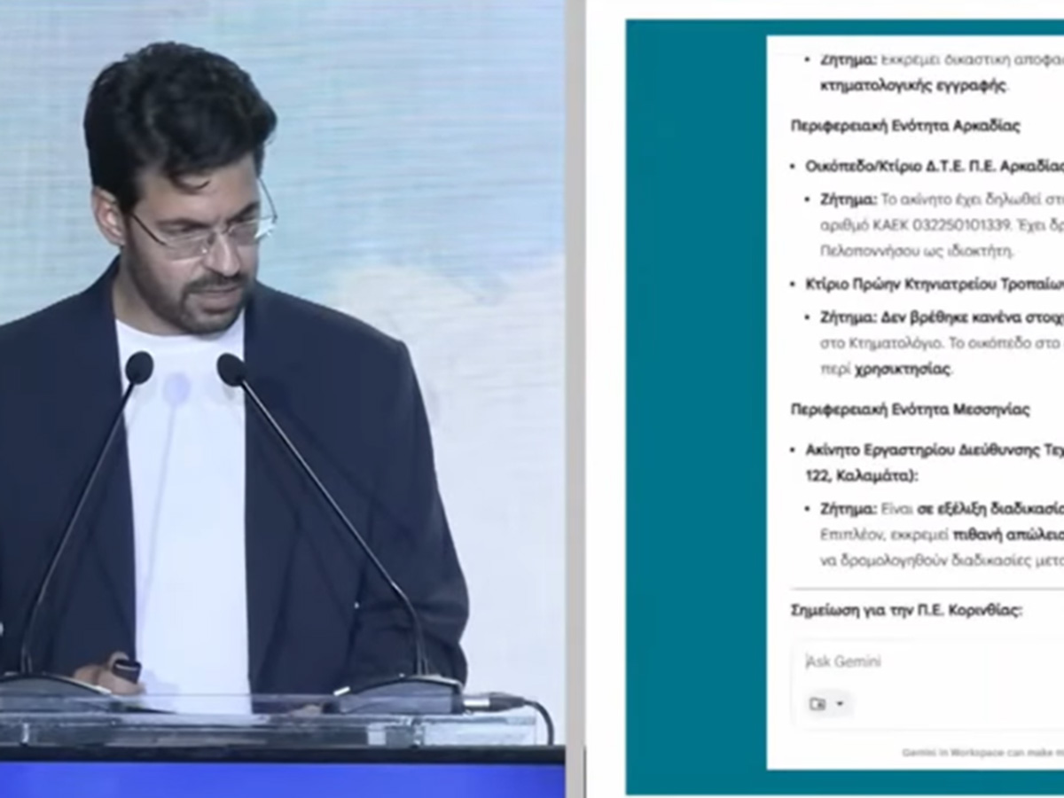Viewport: 1064px width, 798px height.
Task: Click the bold word χρησικτησίας
Action: coord(902,369)
